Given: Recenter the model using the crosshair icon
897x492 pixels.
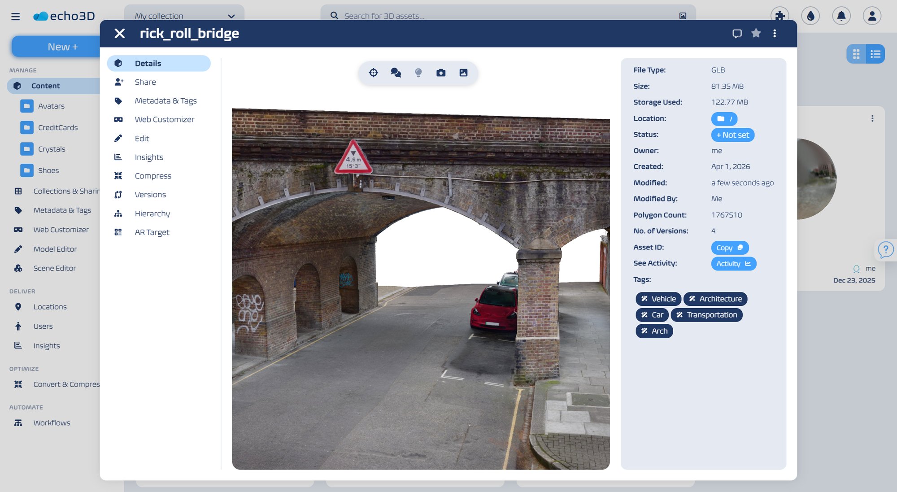Looking at the screenshot, I should 374,72.
